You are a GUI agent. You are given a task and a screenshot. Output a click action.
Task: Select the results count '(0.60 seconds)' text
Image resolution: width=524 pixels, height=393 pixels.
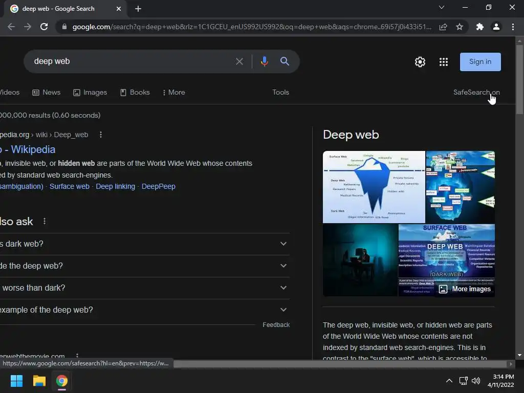click(x=77, y=115)
